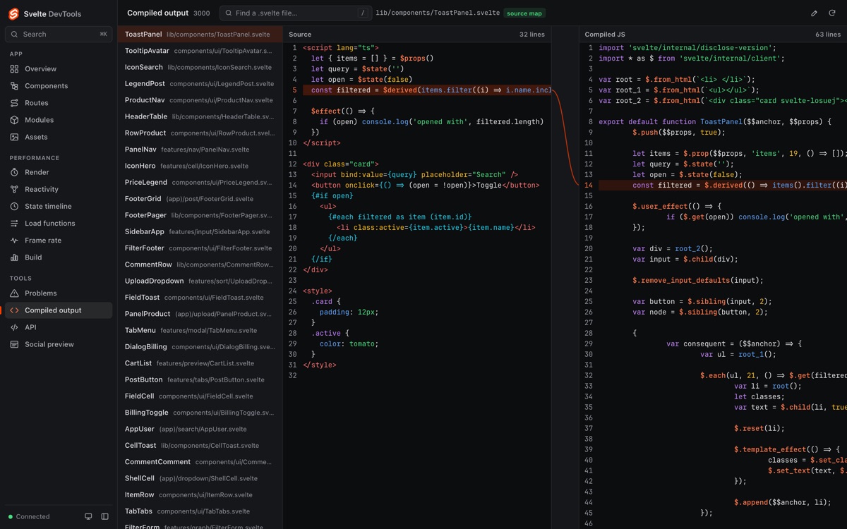Click the slash shortcut key hint
The width and height of the screenshot is (847, 529).
pyautogui.click(x=363, y=13)
